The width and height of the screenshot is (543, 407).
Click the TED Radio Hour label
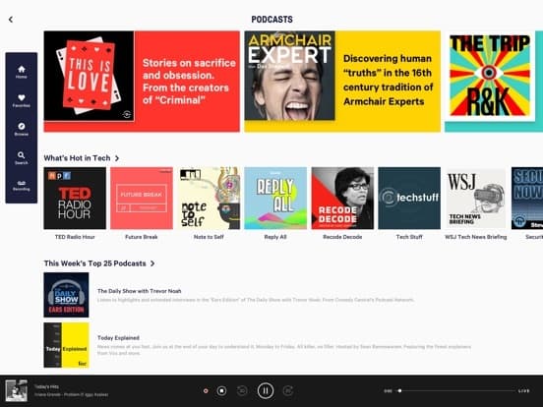[75, 237]
